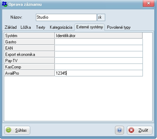The width and height of the screenshot is (157, 139).
Task: Open the Povolené typy tab
Action: (x=119, y=27)
